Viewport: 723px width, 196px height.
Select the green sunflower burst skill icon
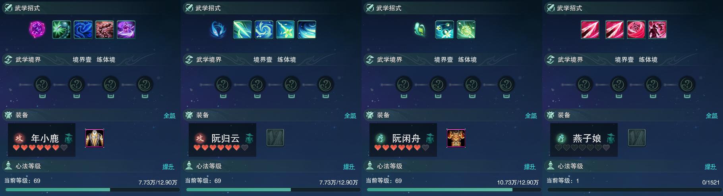(x=466, y=30)
